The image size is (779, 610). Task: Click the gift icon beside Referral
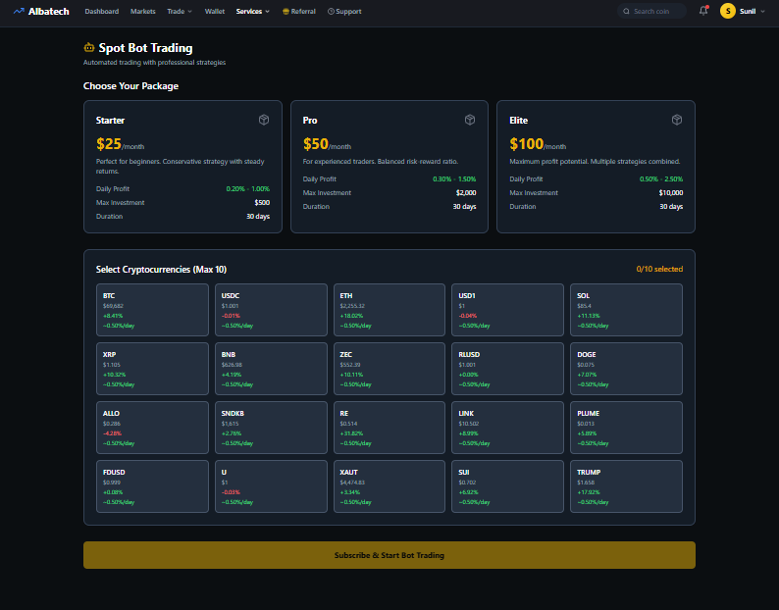286,11
